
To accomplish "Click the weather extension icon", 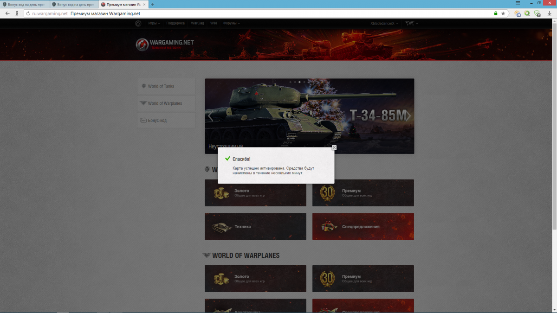I will (x=517, y=13).
